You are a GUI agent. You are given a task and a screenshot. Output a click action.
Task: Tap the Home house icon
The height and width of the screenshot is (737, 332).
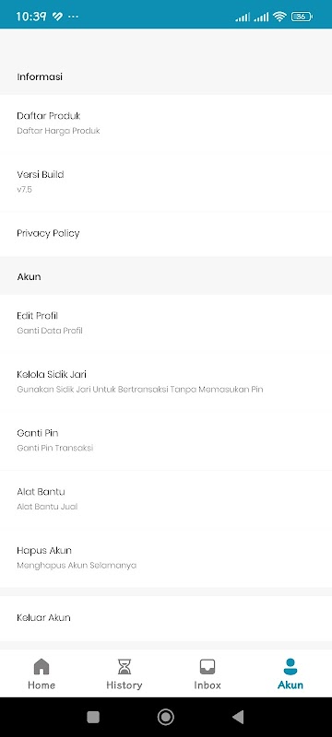pyautogui.click(x=41, y=666)
